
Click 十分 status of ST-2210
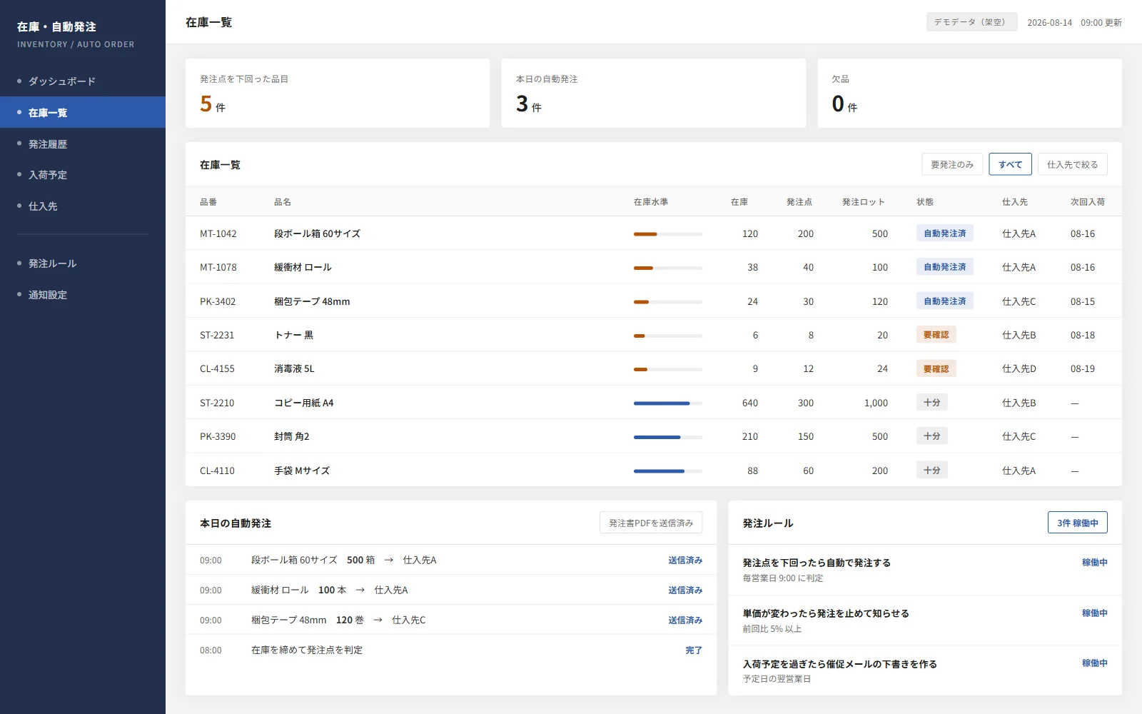931,403
